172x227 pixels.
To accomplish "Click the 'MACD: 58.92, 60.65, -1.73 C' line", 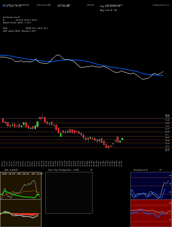I will (x=17, y=23).
